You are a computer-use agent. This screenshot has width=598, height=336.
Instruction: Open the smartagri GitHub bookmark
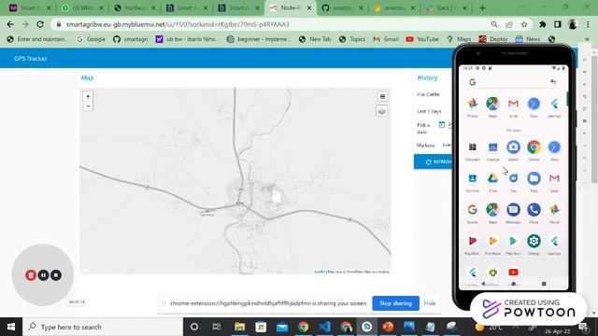click(x=131, y=39)
